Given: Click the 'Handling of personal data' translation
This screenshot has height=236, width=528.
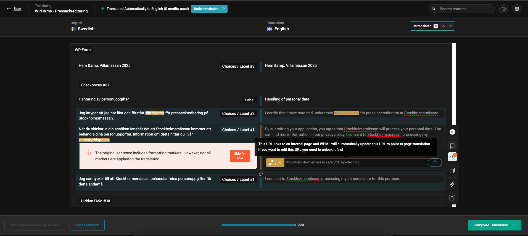Looking at the screenshot, I should [287, 99].
